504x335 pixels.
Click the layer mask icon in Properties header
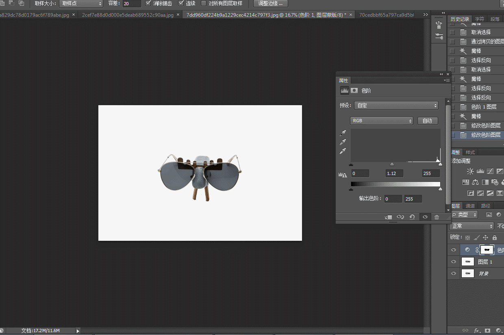click(x=354, y=91)
